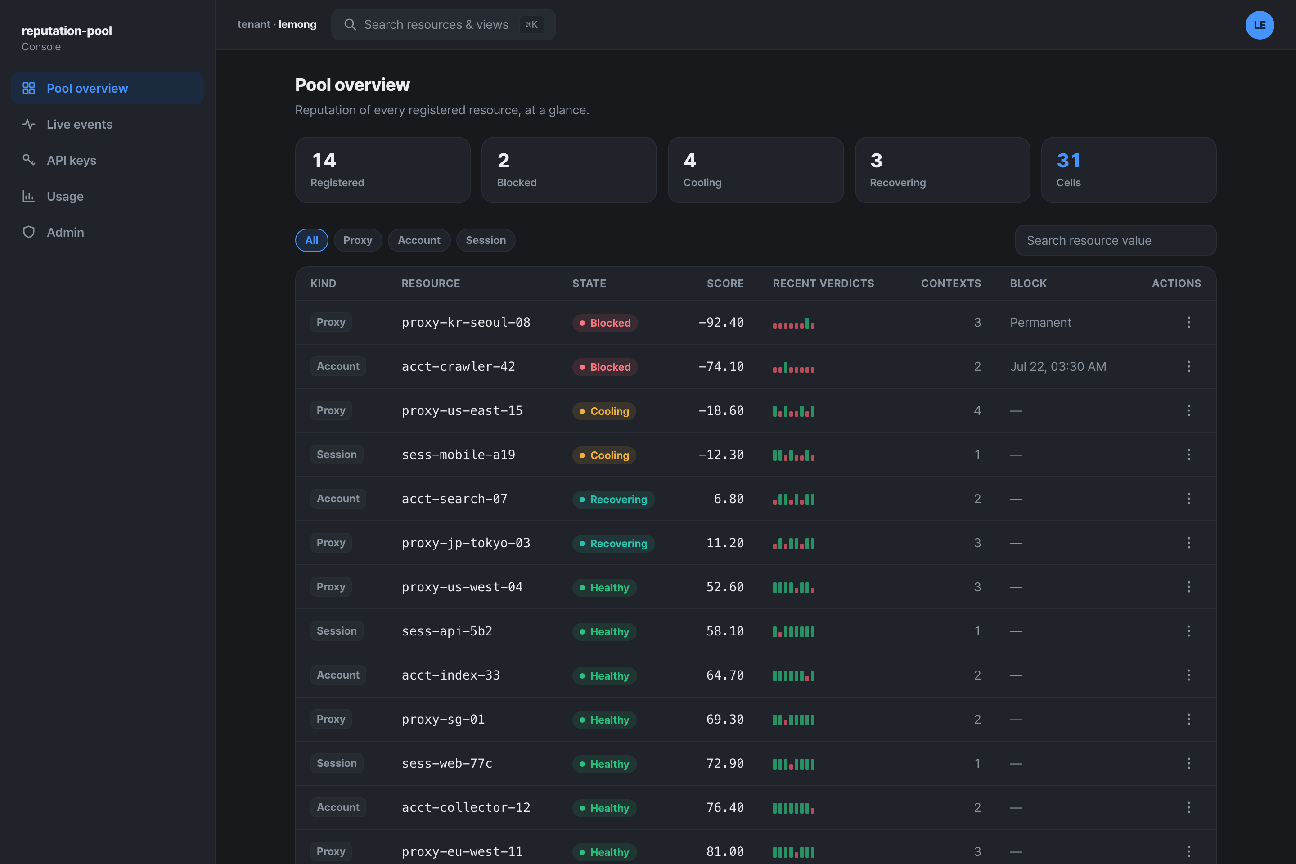1296x864 pixels.
Task: Go to Live events page
Action: [x=108, y=124]
